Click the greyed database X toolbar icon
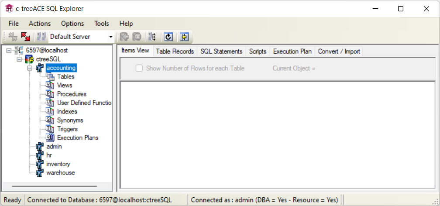 (137, 37)
